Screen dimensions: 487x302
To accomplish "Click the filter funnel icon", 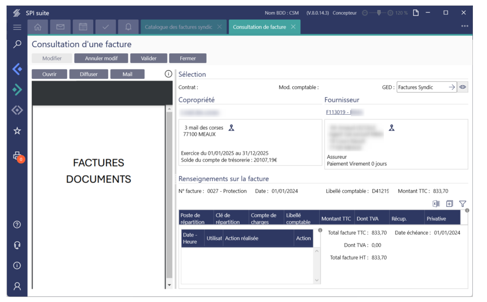I will click(462, 204).
